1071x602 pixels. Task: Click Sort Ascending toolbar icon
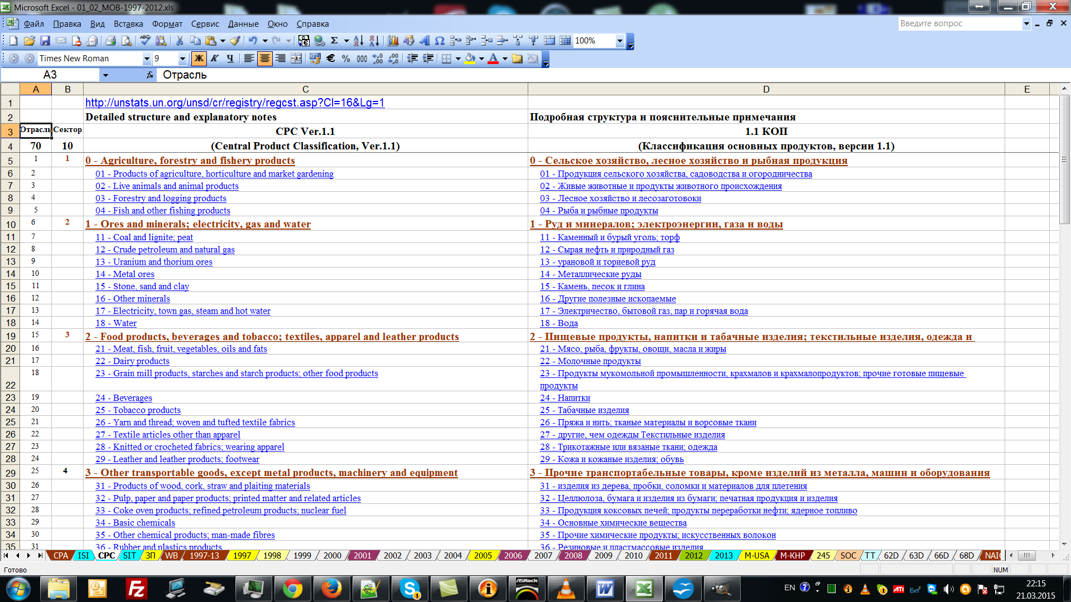point(358,41)
